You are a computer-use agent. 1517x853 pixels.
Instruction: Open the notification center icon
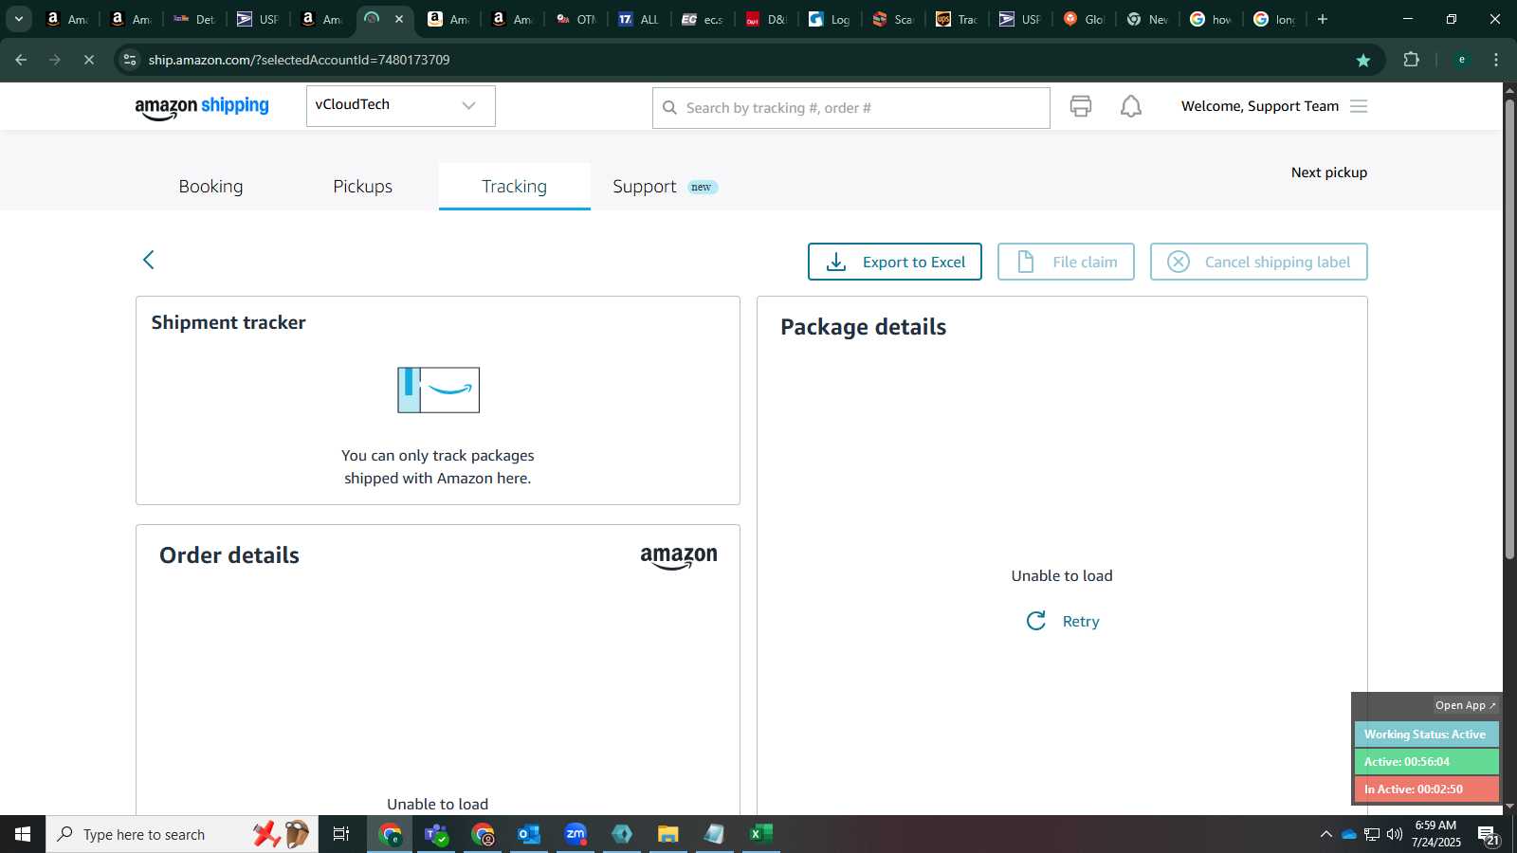click(1489, 835)
